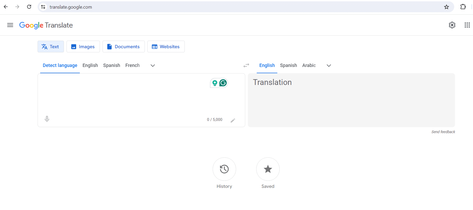
Task: Open the Google apps grid
Action: point(467,25)
